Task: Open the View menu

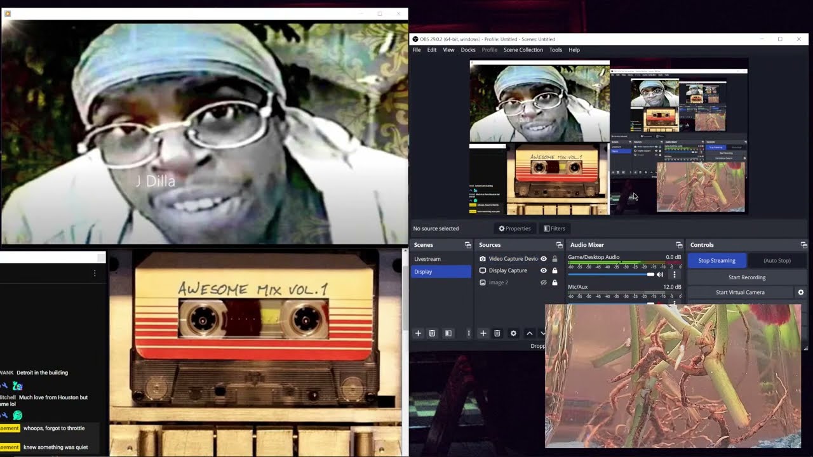Action: (x=448, y=50)
